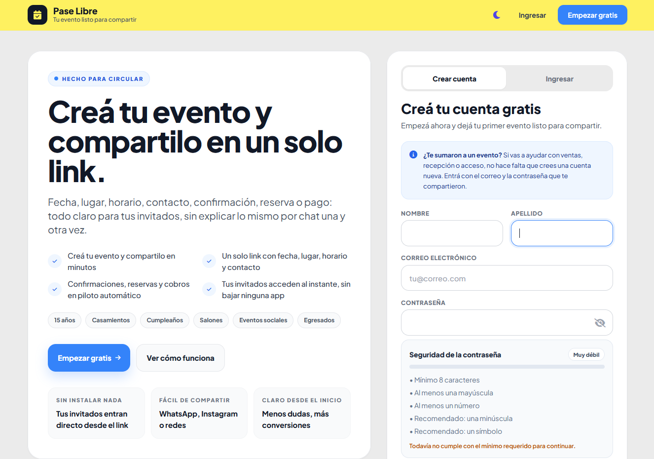Click 'Al menos una mayúscula' requirement
Screen dimensions: 654x459
coord(454,393)
